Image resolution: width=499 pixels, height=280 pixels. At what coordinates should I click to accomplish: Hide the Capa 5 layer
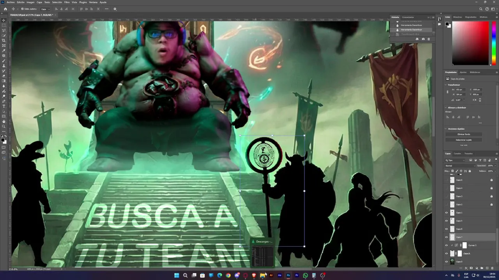pos(447,220)
